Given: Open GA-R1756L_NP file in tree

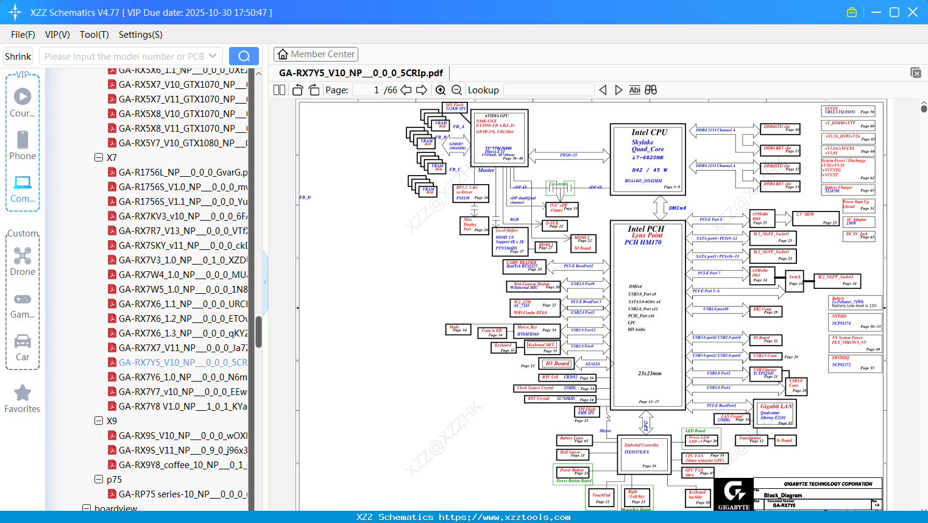Looking at the screenshot, I should 183,172.
